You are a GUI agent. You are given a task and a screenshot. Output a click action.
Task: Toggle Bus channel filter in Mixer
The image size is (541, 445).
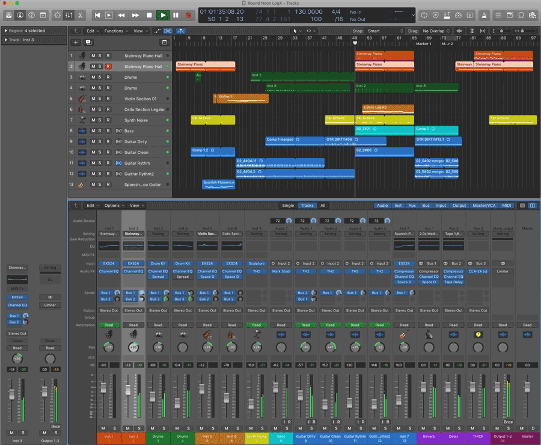(x=426, y=206)
